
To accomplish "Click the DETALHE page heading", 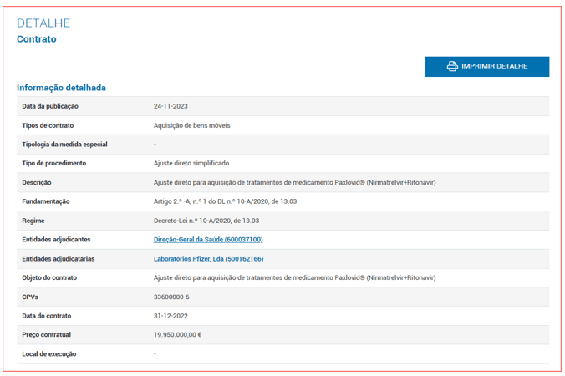I will (x=43, y=23).
